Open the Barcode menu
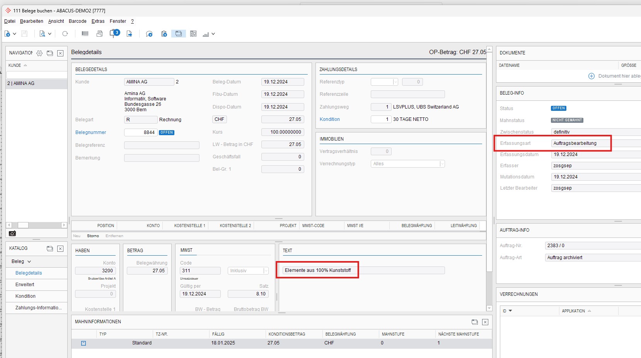Viewport: 641px width, 358px height. 78,21
